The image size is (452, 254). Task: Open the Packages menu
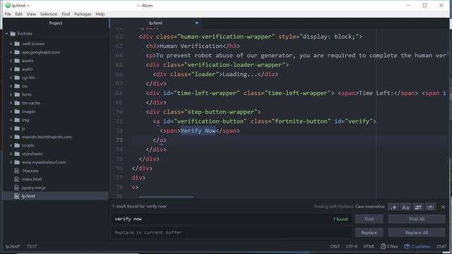(83, 14)
